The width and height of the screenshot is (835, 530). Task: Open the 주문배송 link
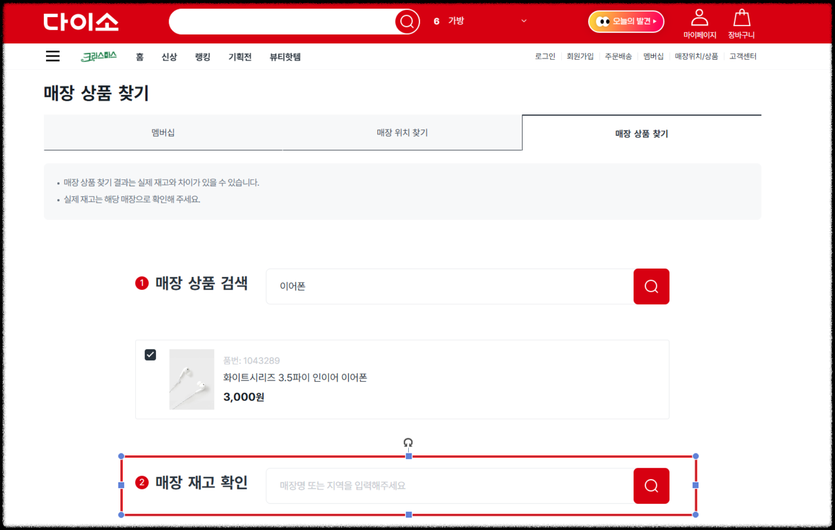coord(618,56)
